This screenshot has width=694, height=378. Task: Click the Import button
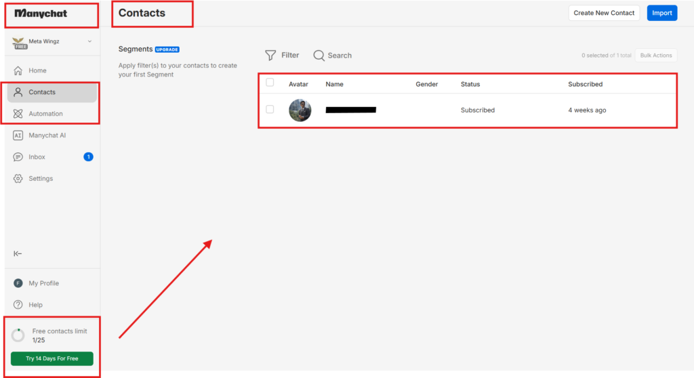(x=661, y=13)
